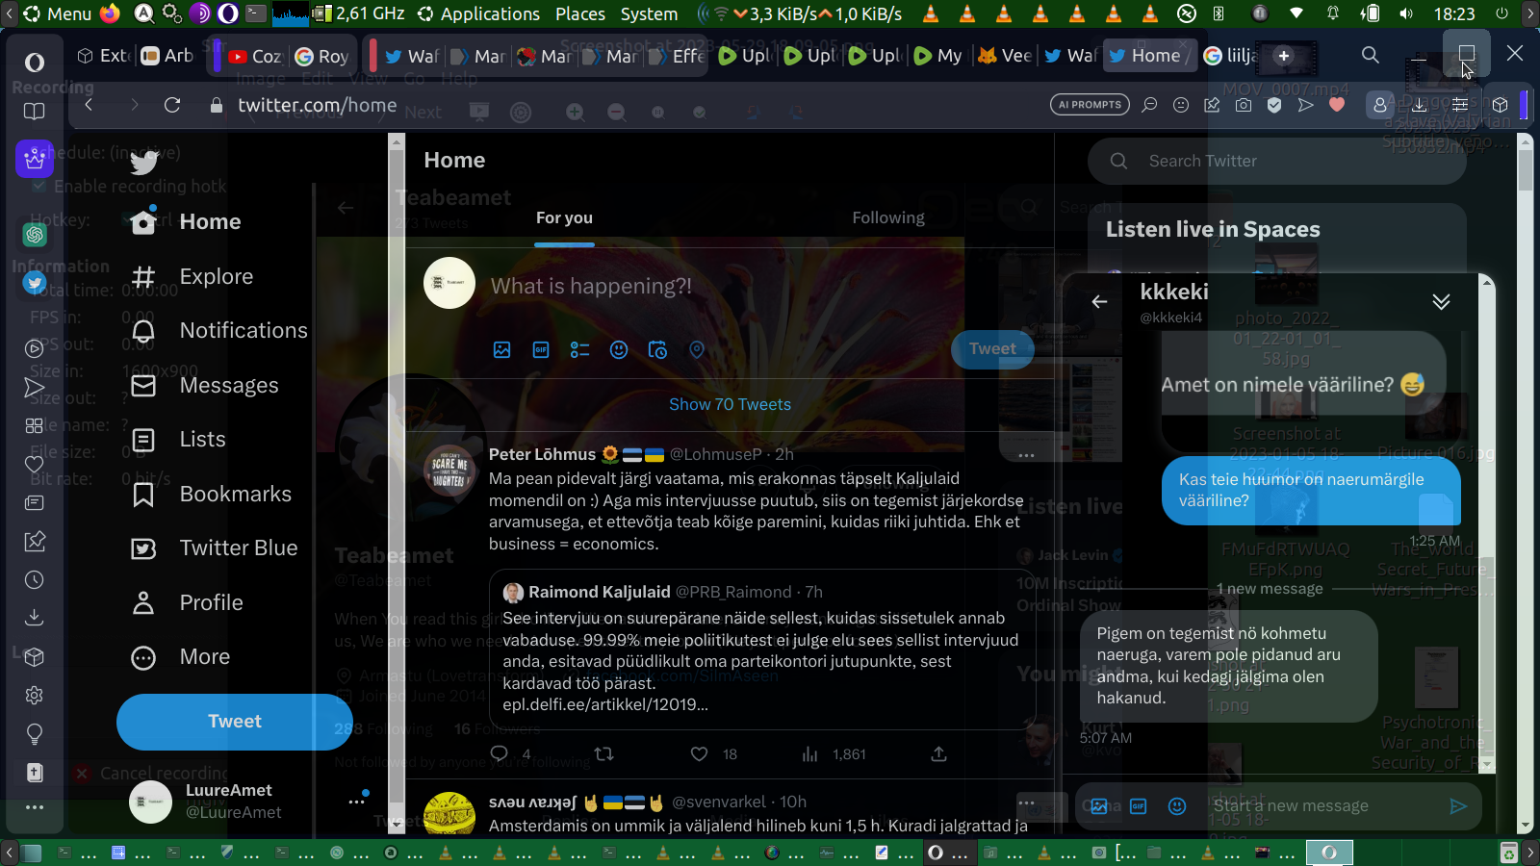Viewport: 1540px width, 866px height.
Task: Expand the More menu in Twitter navigation
Action: click(181, 657)
